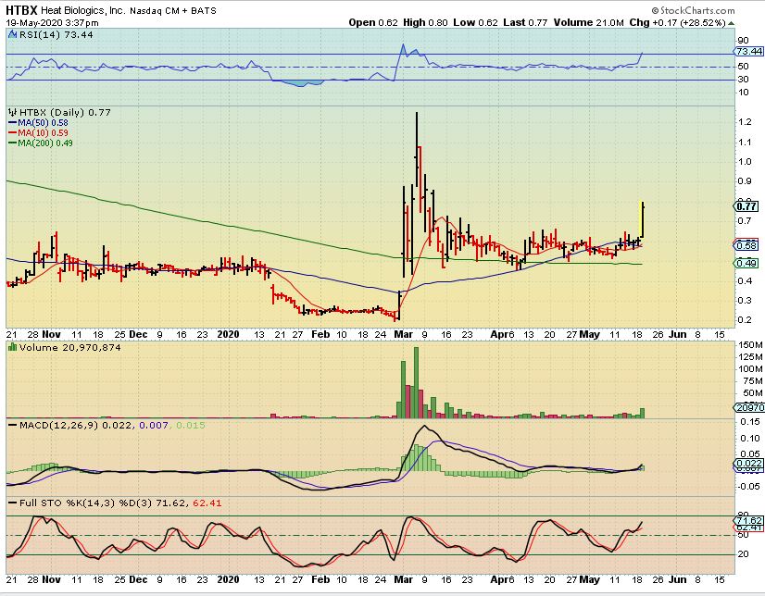Click the MA(50) 0.58 price axis tag
The width and height of the screenshot is (765, 596).
point(746,245)
